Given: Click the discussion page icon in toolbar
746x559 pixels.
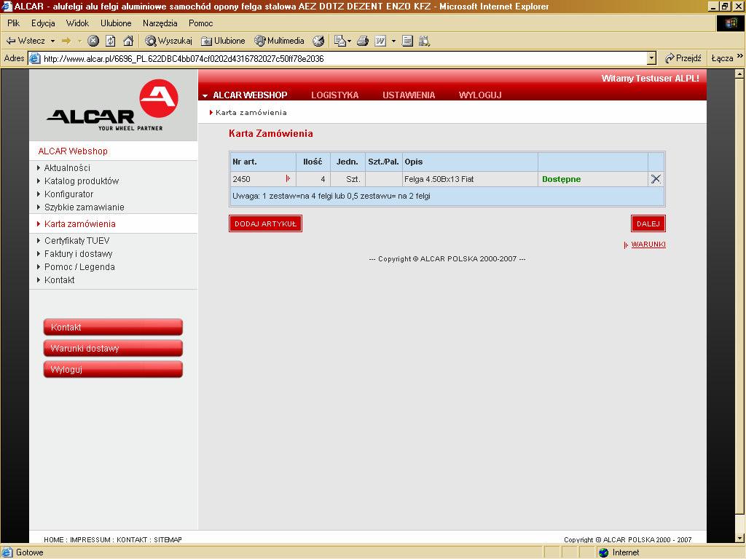Looking at the screenshot, I should click(x=407, y=41).
